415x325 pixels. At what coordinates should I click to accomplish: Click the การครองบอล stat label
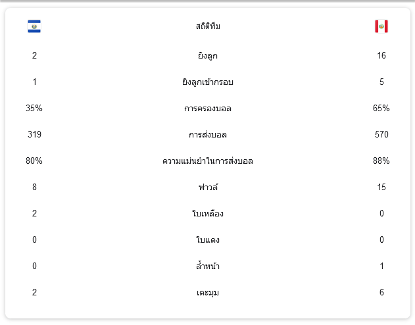click(208, 109)
